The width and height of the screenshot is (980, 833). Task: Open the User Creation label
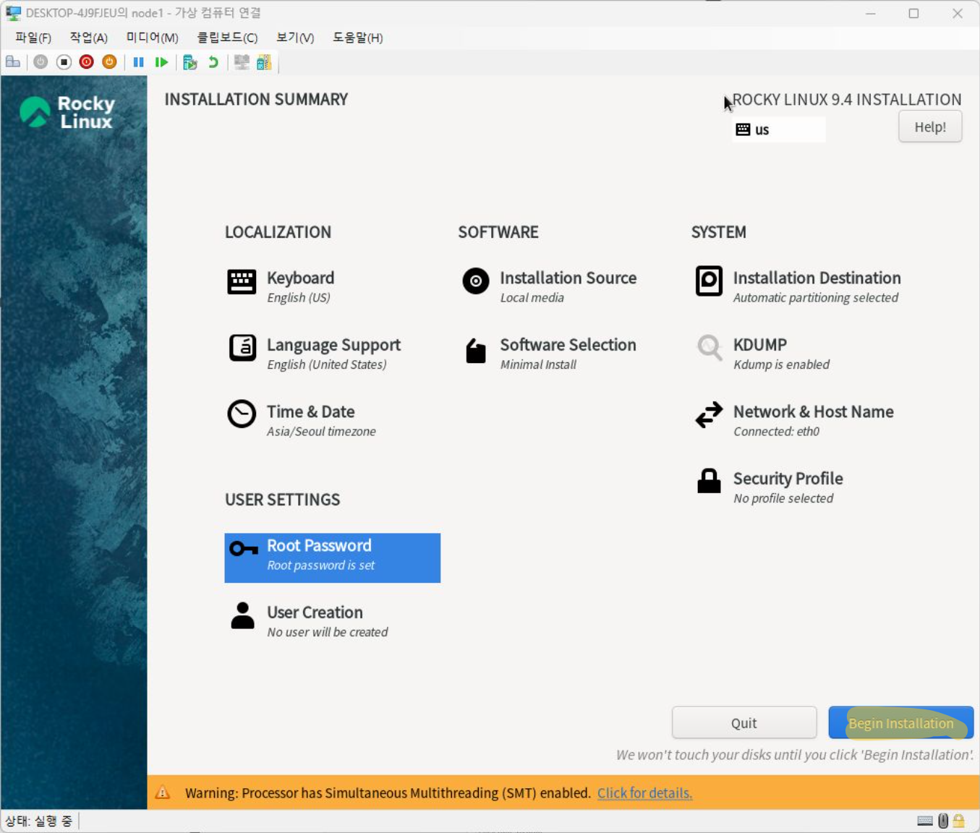315,612
